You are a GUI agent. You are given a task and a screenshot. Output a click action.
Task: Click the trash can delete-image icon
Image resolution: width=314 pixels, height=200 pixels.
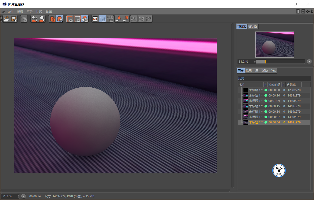pos(52,19)
